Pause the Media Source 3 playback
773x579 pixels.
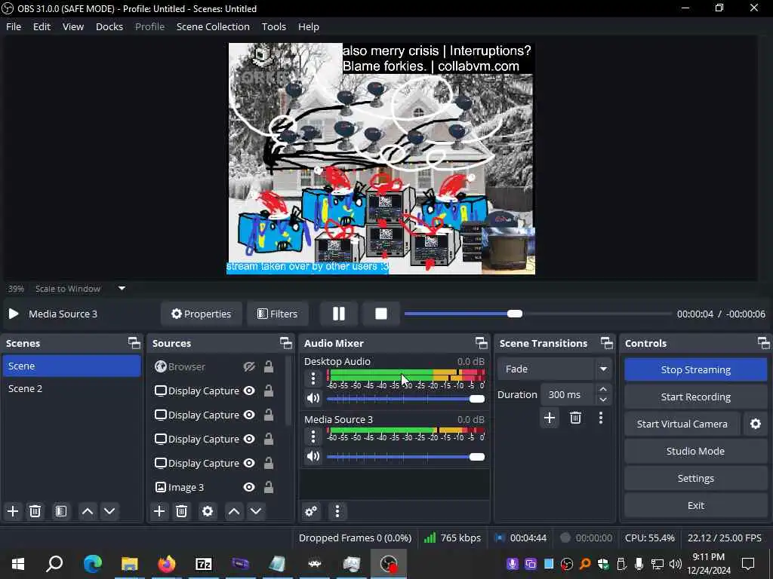point(339,314)
